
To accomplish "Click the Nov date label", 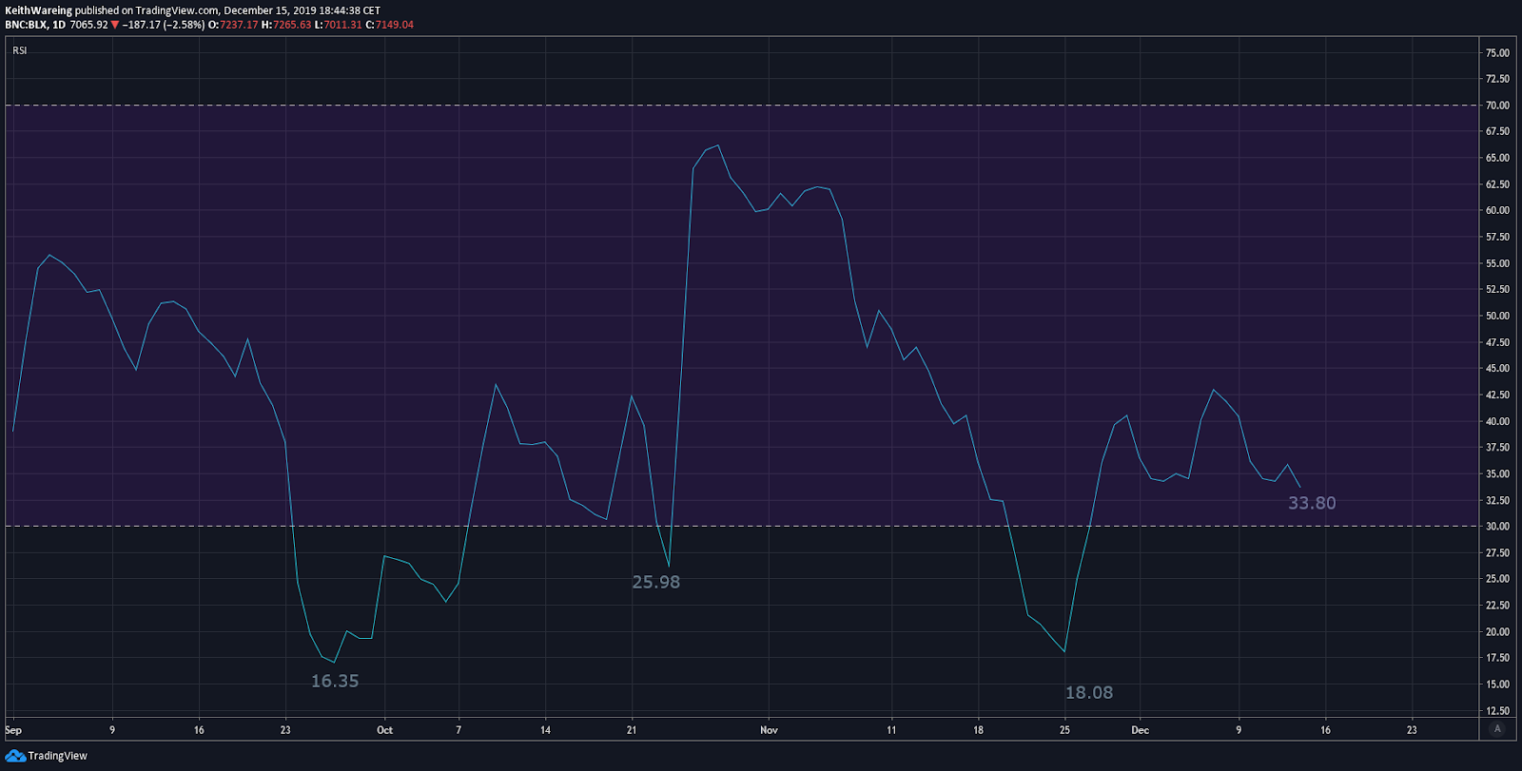I will (769, 730).
